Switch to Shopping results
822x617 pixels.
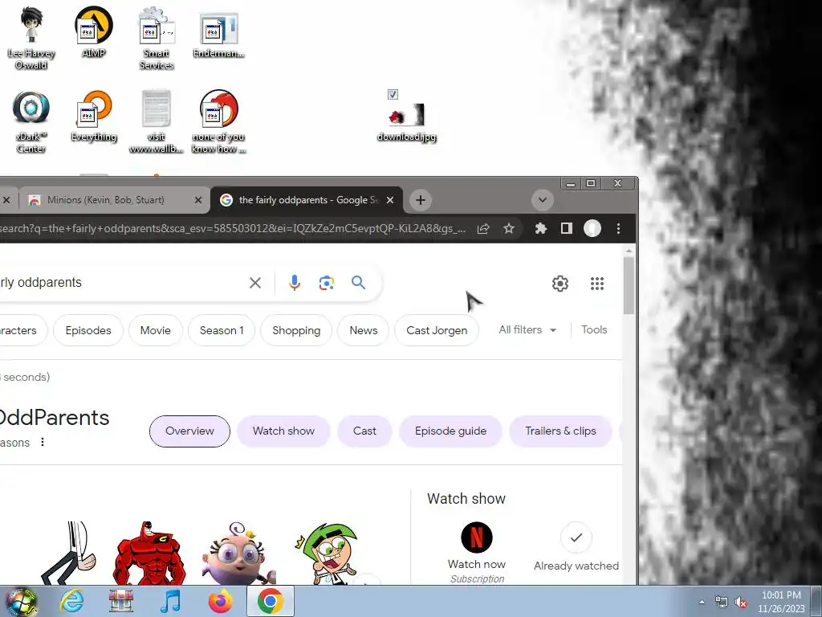pyautogui.click(x=296, y=330)
